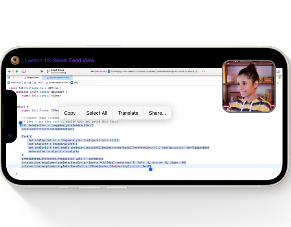Select the SocialFeedPostView tab
Screen dimensions: 291x227
tap(58, 78)
